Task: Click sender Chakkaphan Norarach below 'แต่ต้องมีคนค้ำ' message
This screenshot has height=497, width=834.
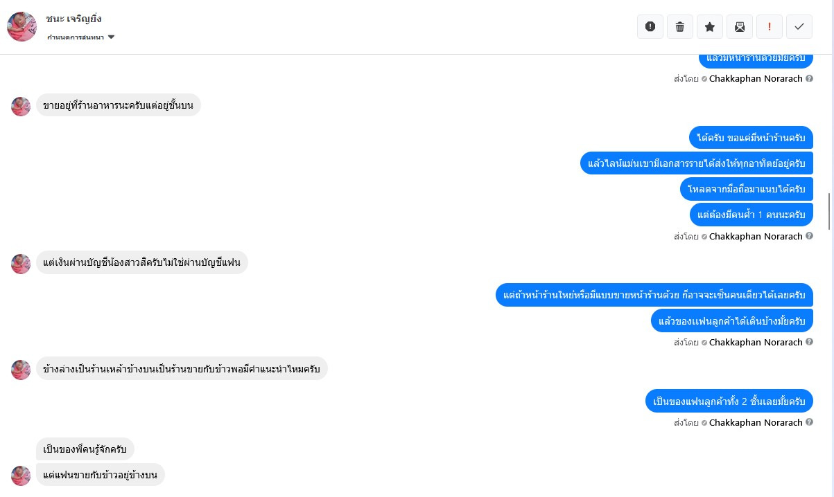Action: [756, 236]
